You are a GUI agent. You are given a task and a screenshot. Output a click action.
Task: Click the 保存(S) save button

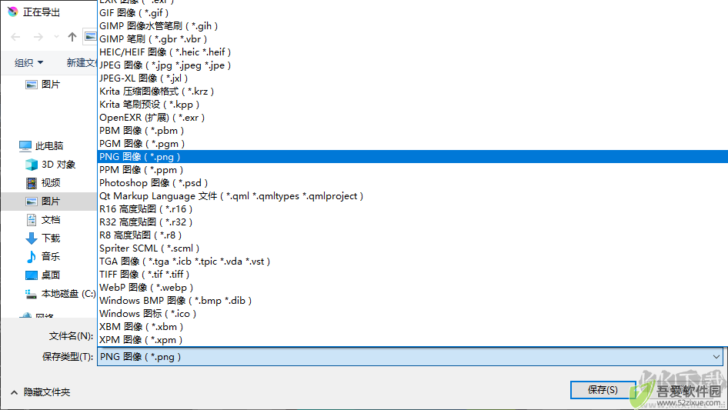pos(603,390)
